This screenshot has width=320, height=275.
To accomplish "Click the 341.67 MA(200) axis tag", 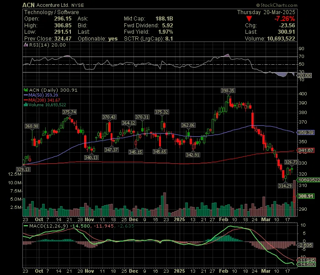I will (x=306, y=150).
